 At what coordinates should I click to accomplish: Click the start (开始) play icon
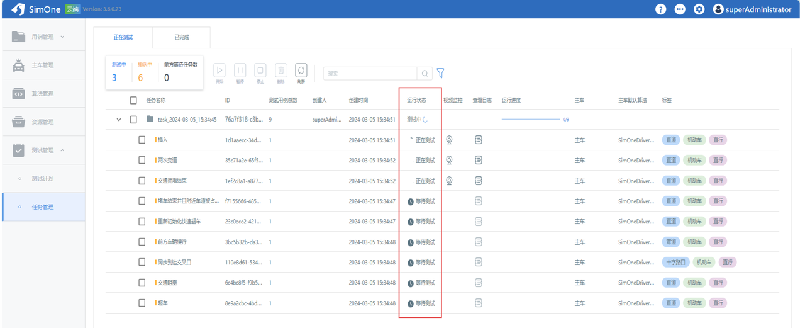[x=219, y=71]
